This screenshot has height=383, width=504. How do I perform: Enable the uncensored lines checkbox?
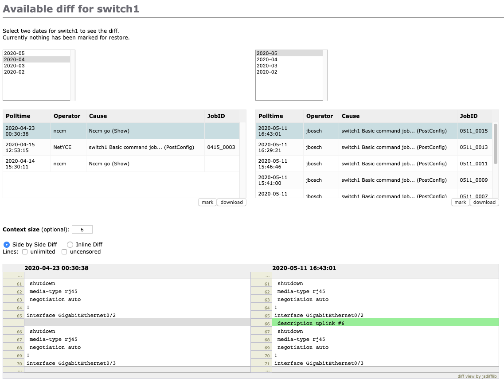point(64,252)
